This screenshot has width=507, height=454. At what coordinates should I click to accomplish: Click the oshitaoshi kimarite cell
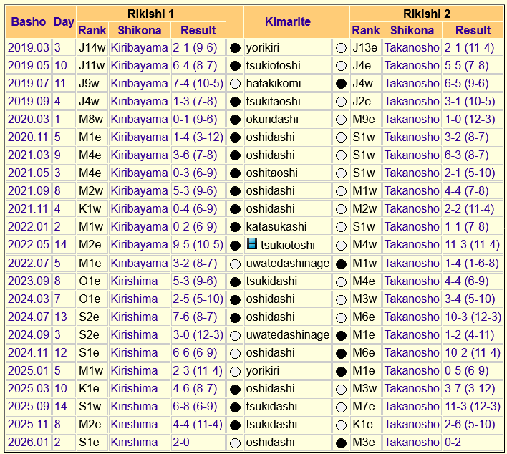(x=288, y=173)
